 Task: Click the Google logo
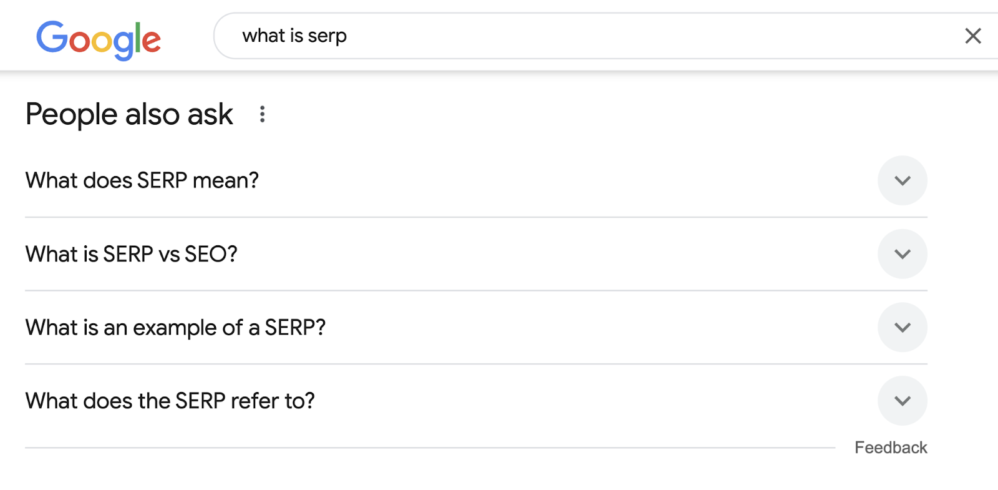(99, 39)
